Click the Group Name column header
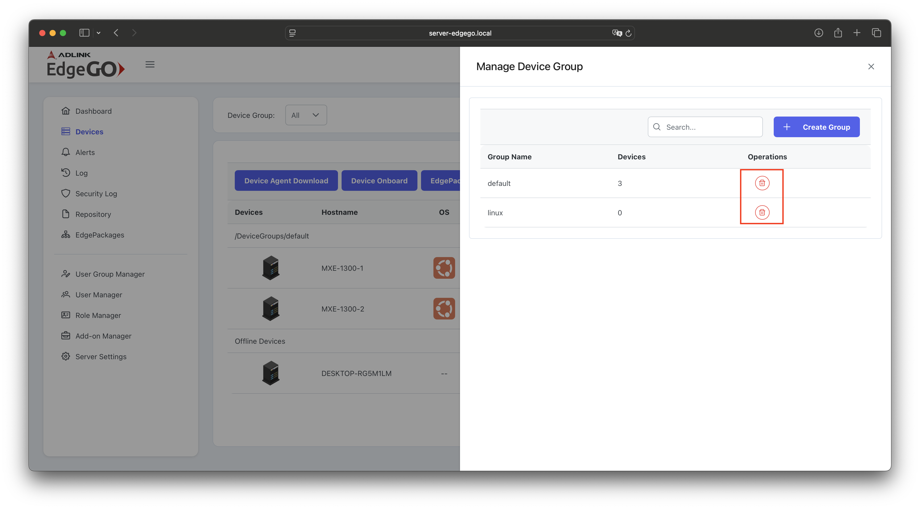 click(510, 157)
